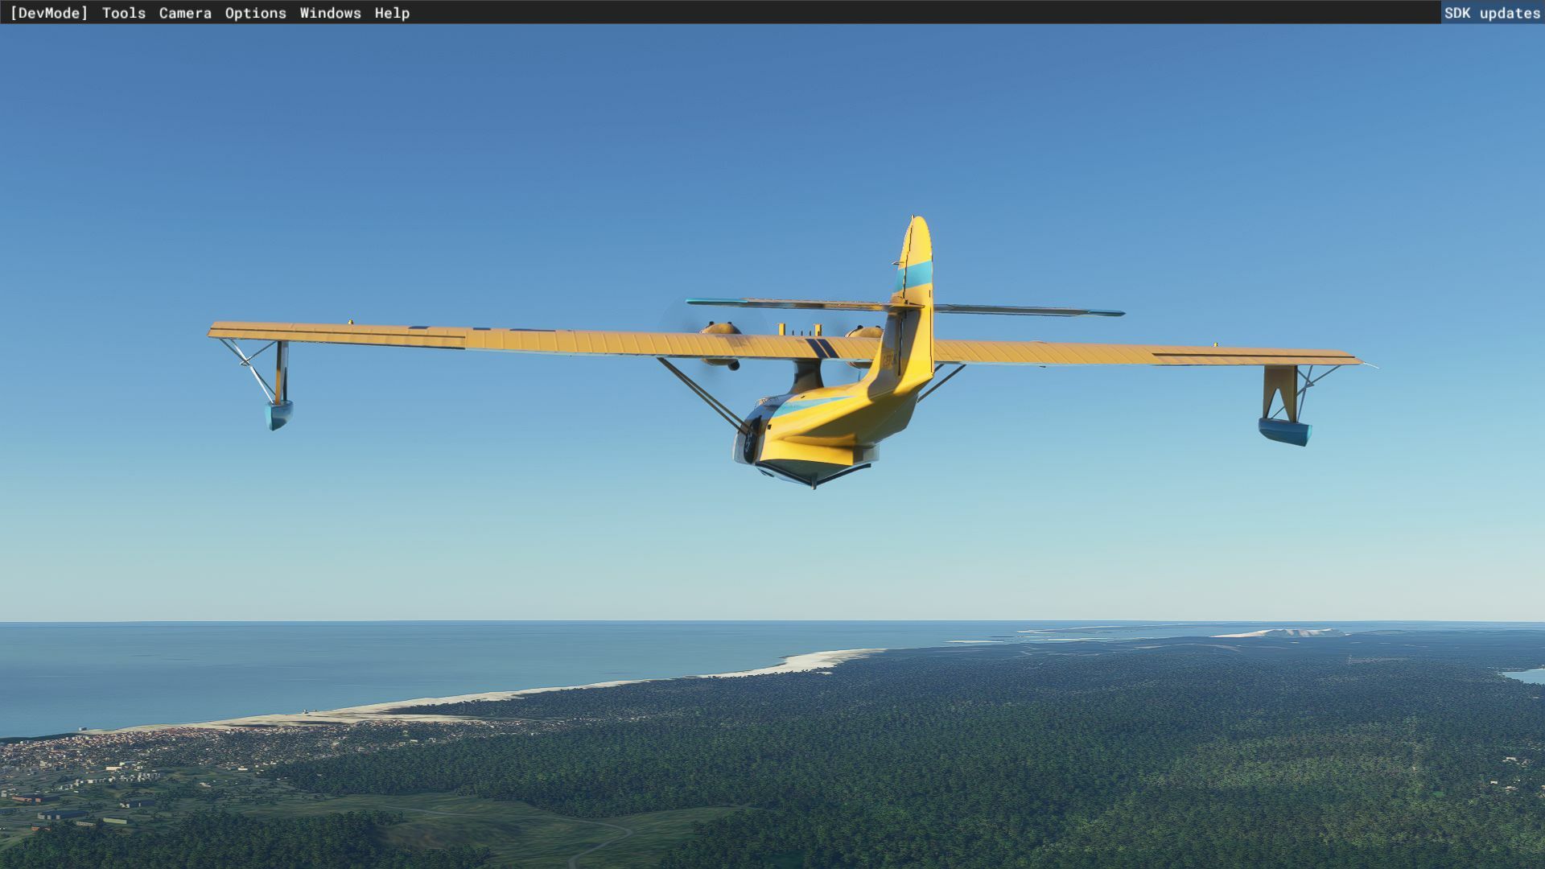Open the Windows menu
Screen dimensions: 1545x869
[x=330, y=13]
